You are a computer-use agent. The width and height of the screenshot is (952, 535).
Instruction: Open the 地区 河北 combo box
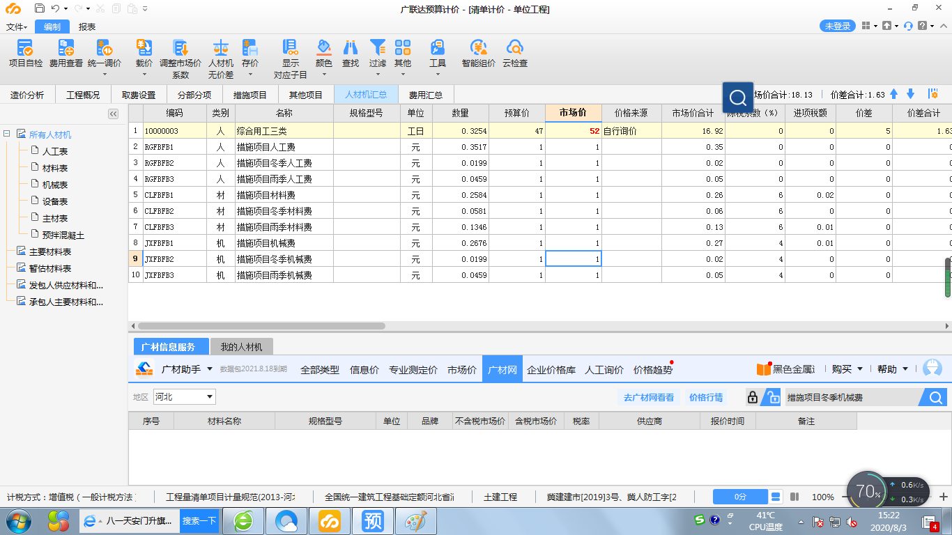click(184, 397)
